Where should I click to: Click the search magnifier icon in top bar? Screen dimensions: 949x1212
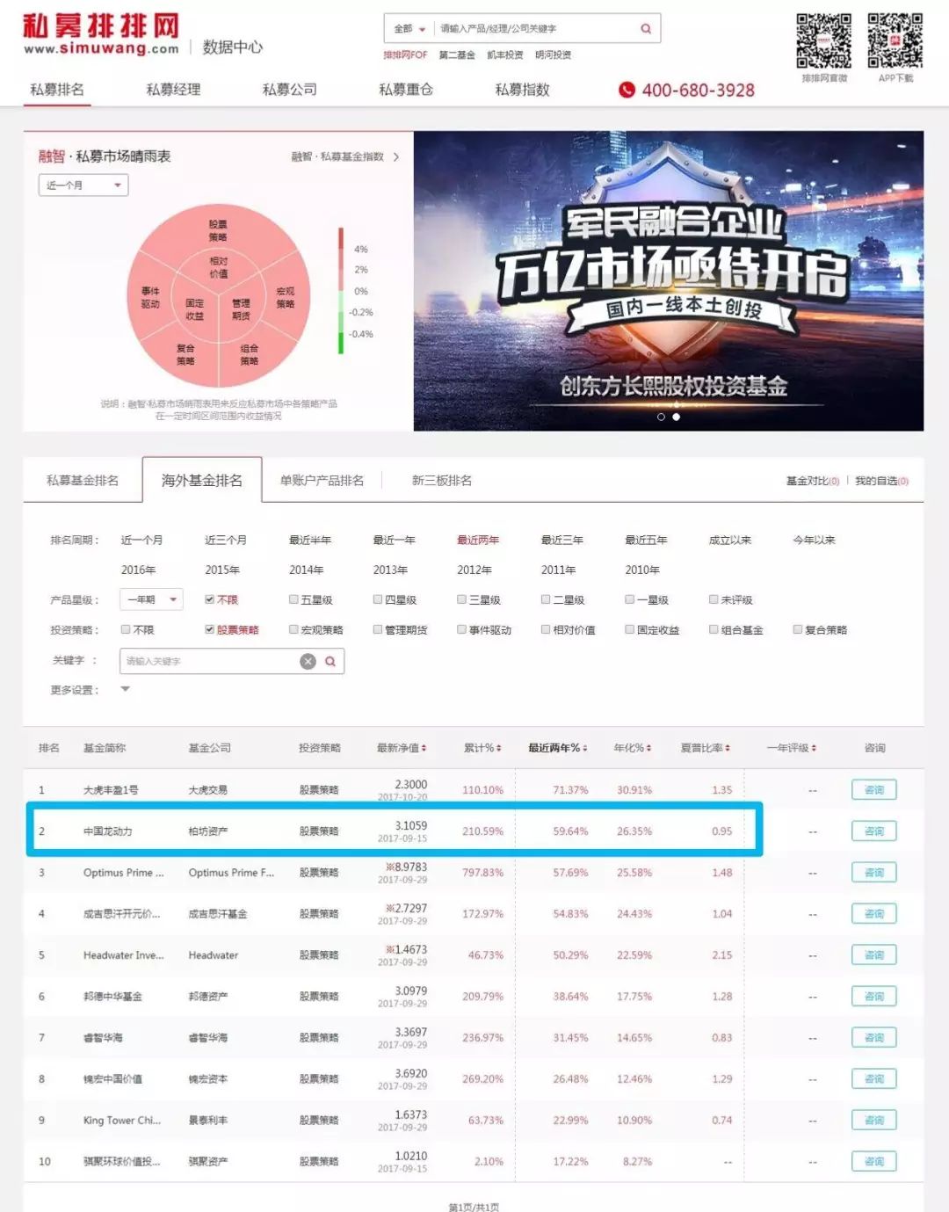[x=646, y=29]
